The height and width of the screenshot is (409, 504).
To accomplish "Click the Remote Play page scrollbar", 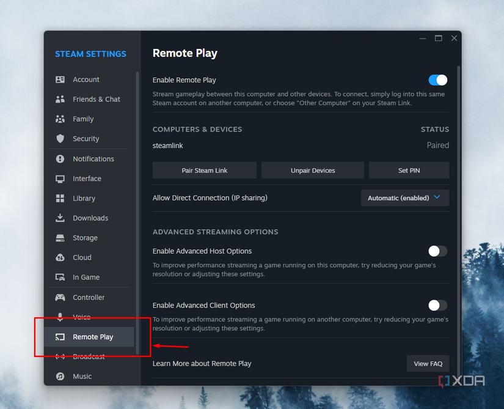I will [459, 222].
